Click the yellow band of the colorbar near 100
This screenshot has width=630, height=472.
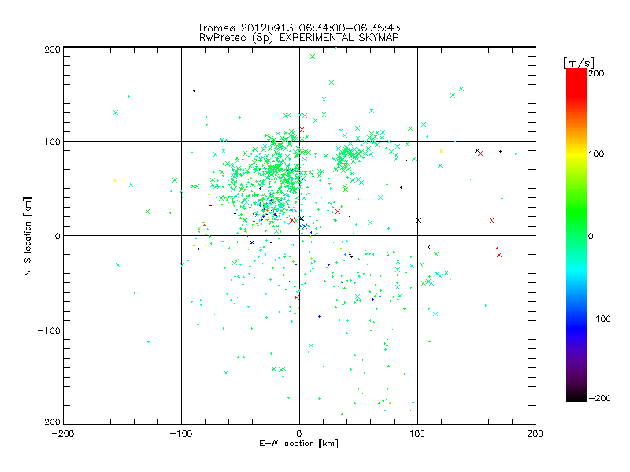576,153
